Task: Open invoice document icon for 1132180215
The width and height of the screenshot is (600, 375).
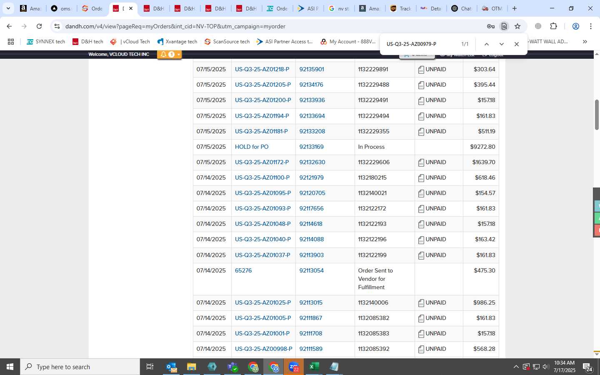Action: [x=421, y=178]
